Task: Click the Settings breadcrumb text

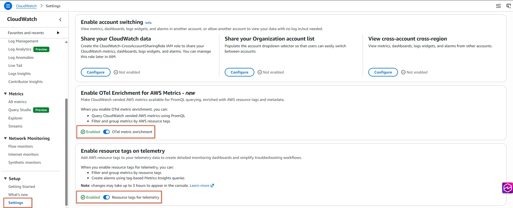Action: click(53, 6)
